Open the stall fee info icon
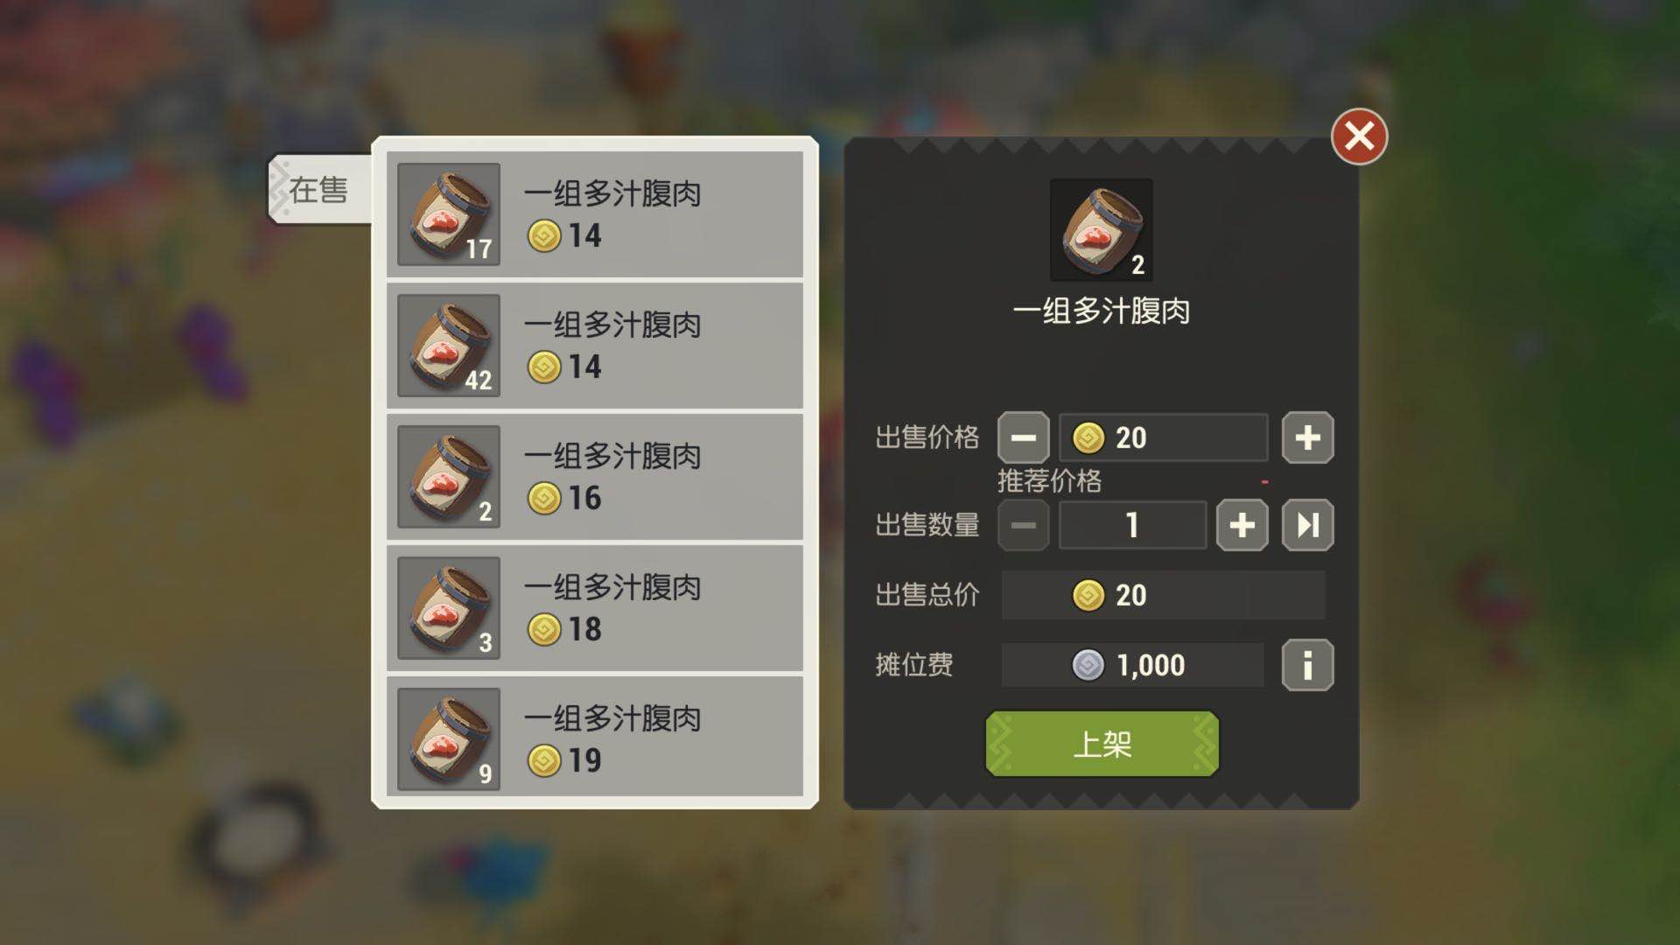This screenshot has height=945, width=1680. (1307, 665)
